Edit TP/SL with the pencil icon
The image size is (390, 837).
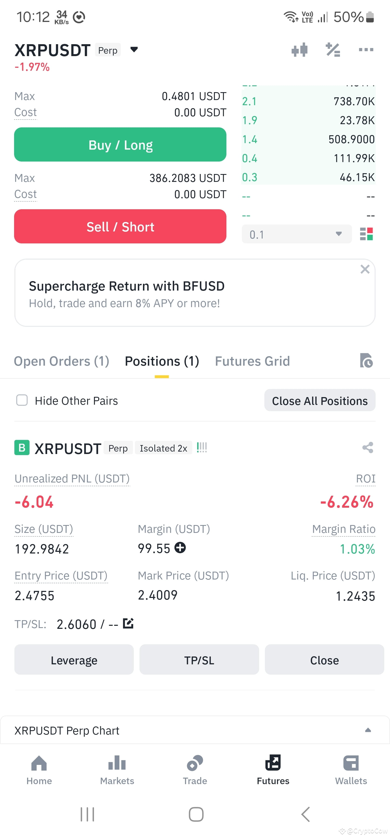(x=128, y=623)
